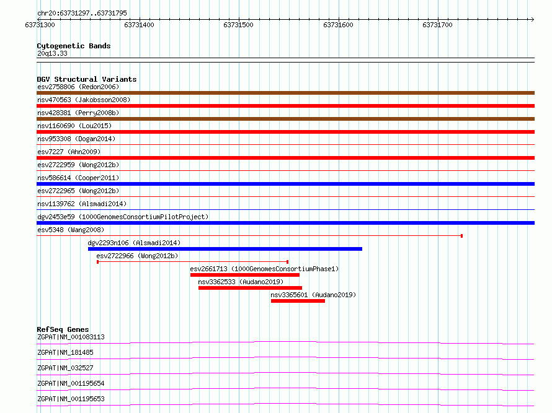
Task: Open the nsv3365601 (Audano2019) red bar
Action: tap(298, 301)
